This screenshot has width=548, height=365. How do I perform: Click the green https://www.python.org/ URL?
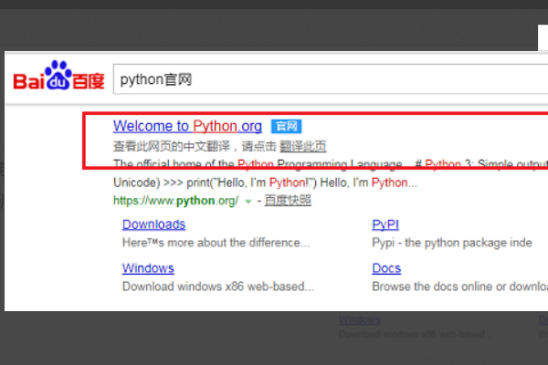tap(175, 201)
